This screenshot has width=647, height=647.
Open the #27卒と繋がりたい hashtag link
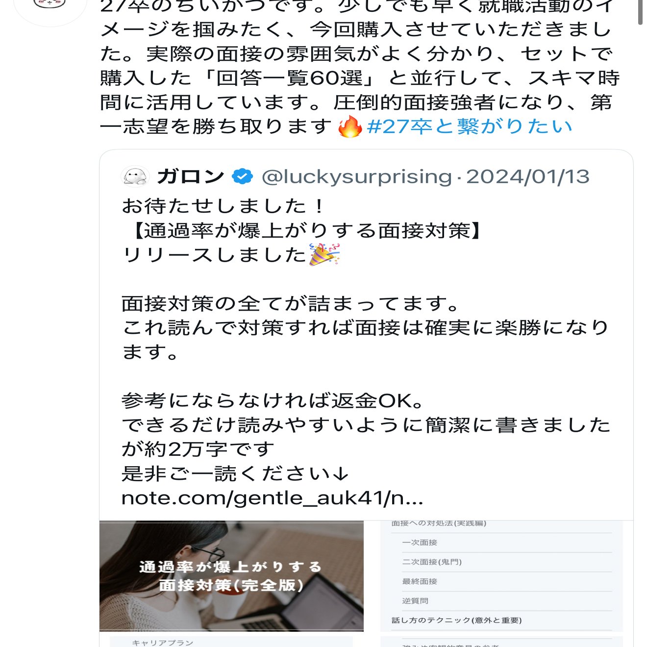(x=470, y=126)
